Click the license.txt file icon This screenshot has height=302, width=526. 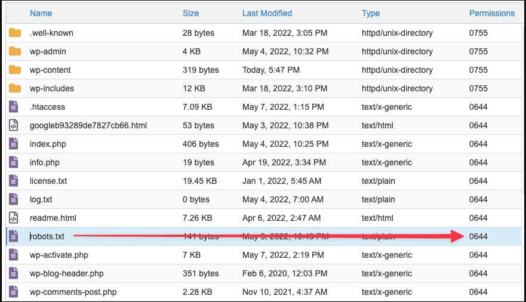(14, 181)
